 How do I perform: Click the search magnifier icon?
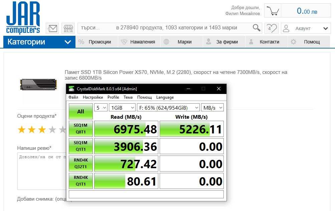[x=257, y=28]
